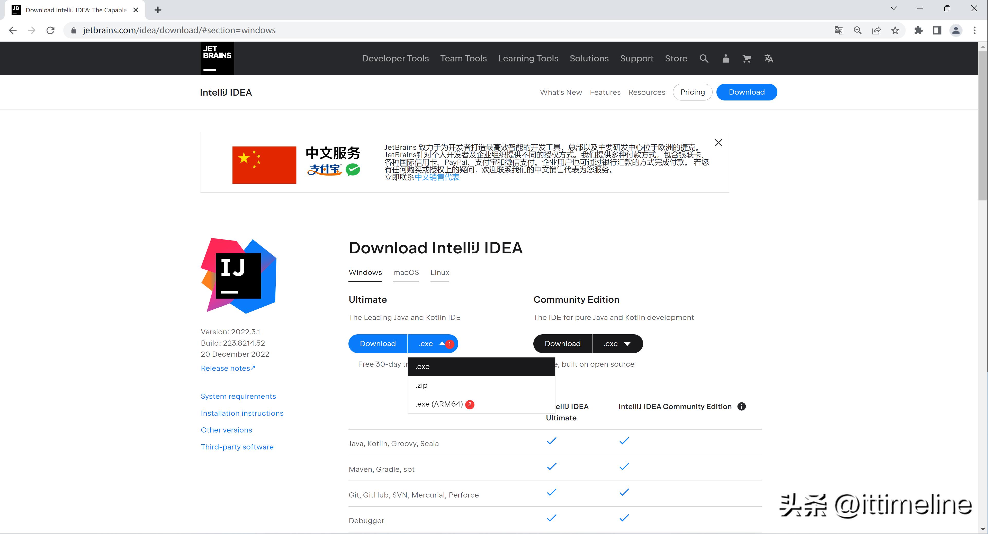Open Support menu

637,58
